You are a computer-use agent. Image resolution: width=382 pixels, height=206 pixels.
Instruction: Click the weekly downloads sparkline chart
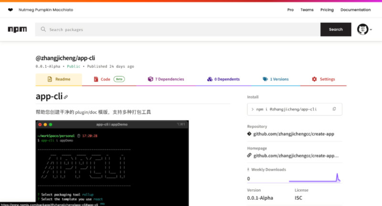coord(315,178)
